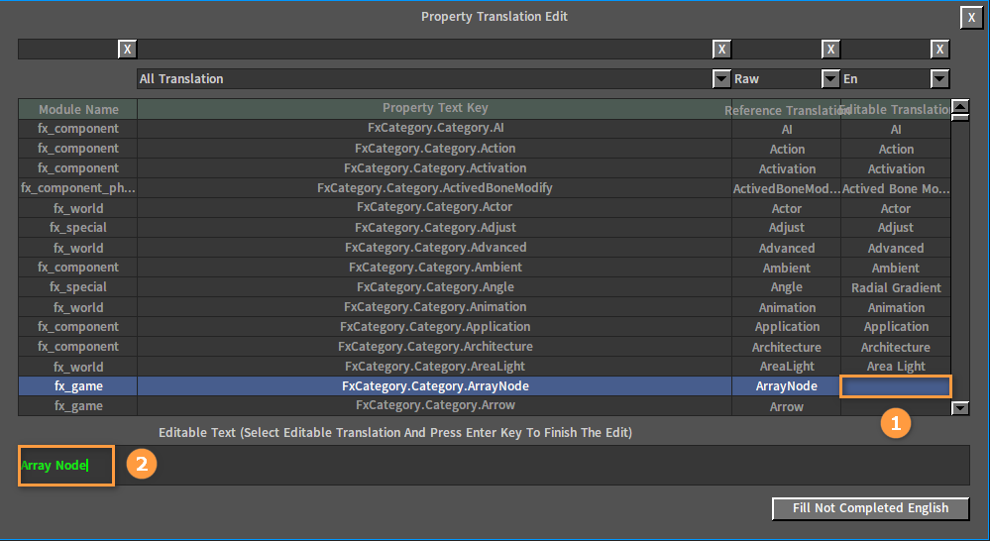The width and height of the screenshot is (990, 541).
Task: Expand the En editable language dropdown
Action: pos(939,79)
